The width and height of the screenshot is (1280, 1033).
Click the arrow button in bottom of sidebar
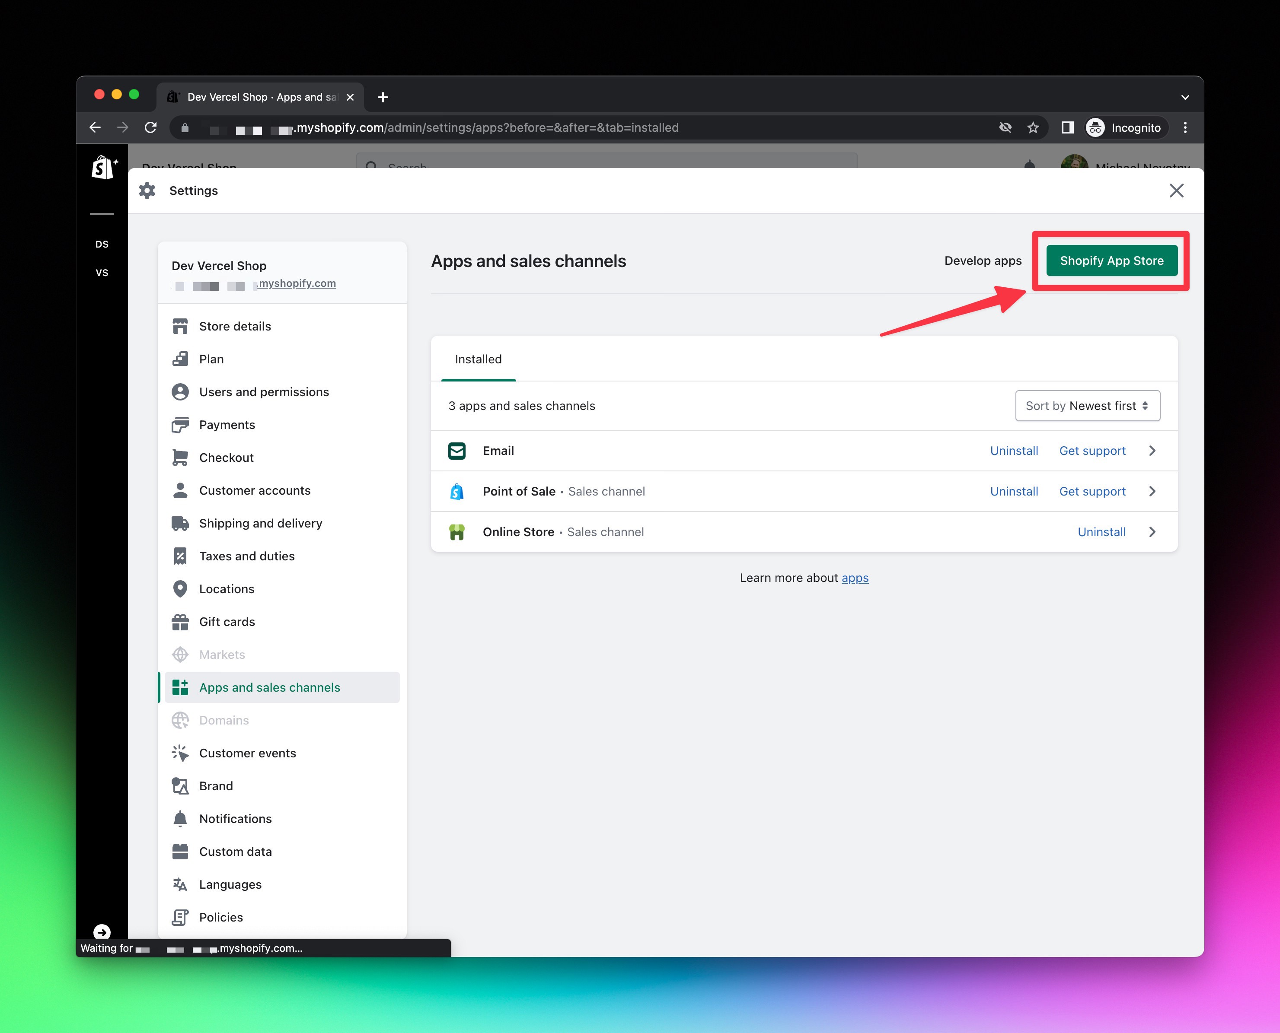(x=102, y=932)
